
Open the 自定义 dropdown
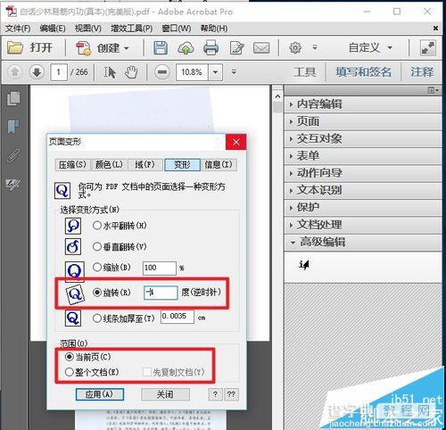click(x=370, y=47)
